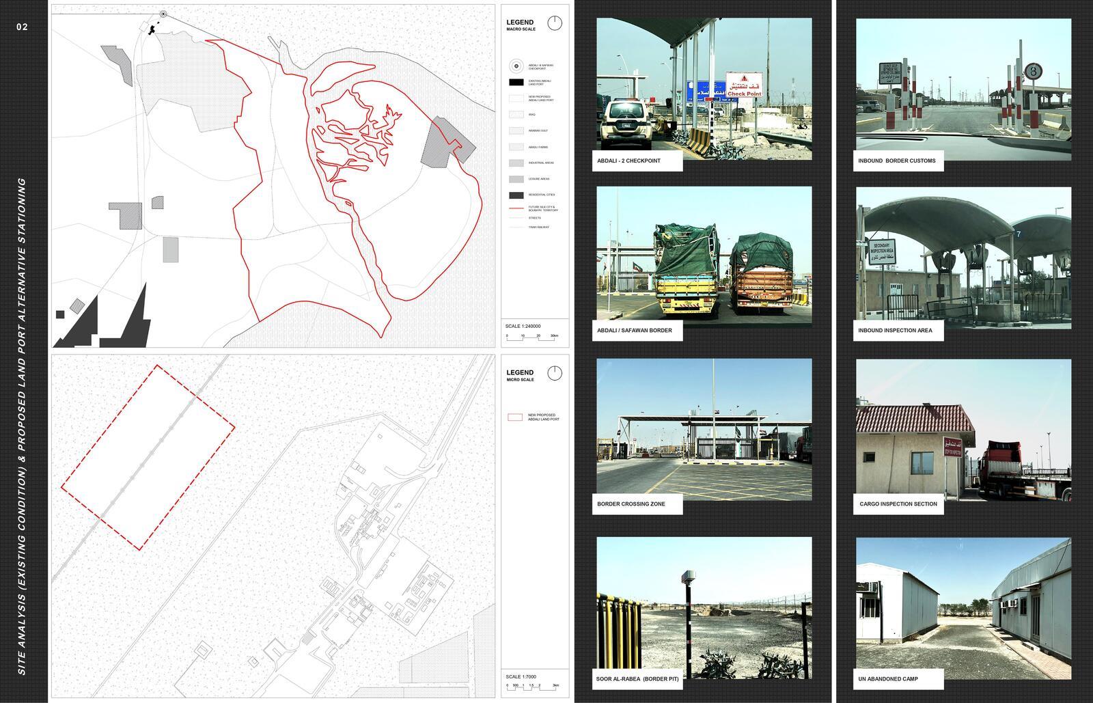Click the red Future Silk City line sample
This screenshot has height=703, width=1093.
516,208
